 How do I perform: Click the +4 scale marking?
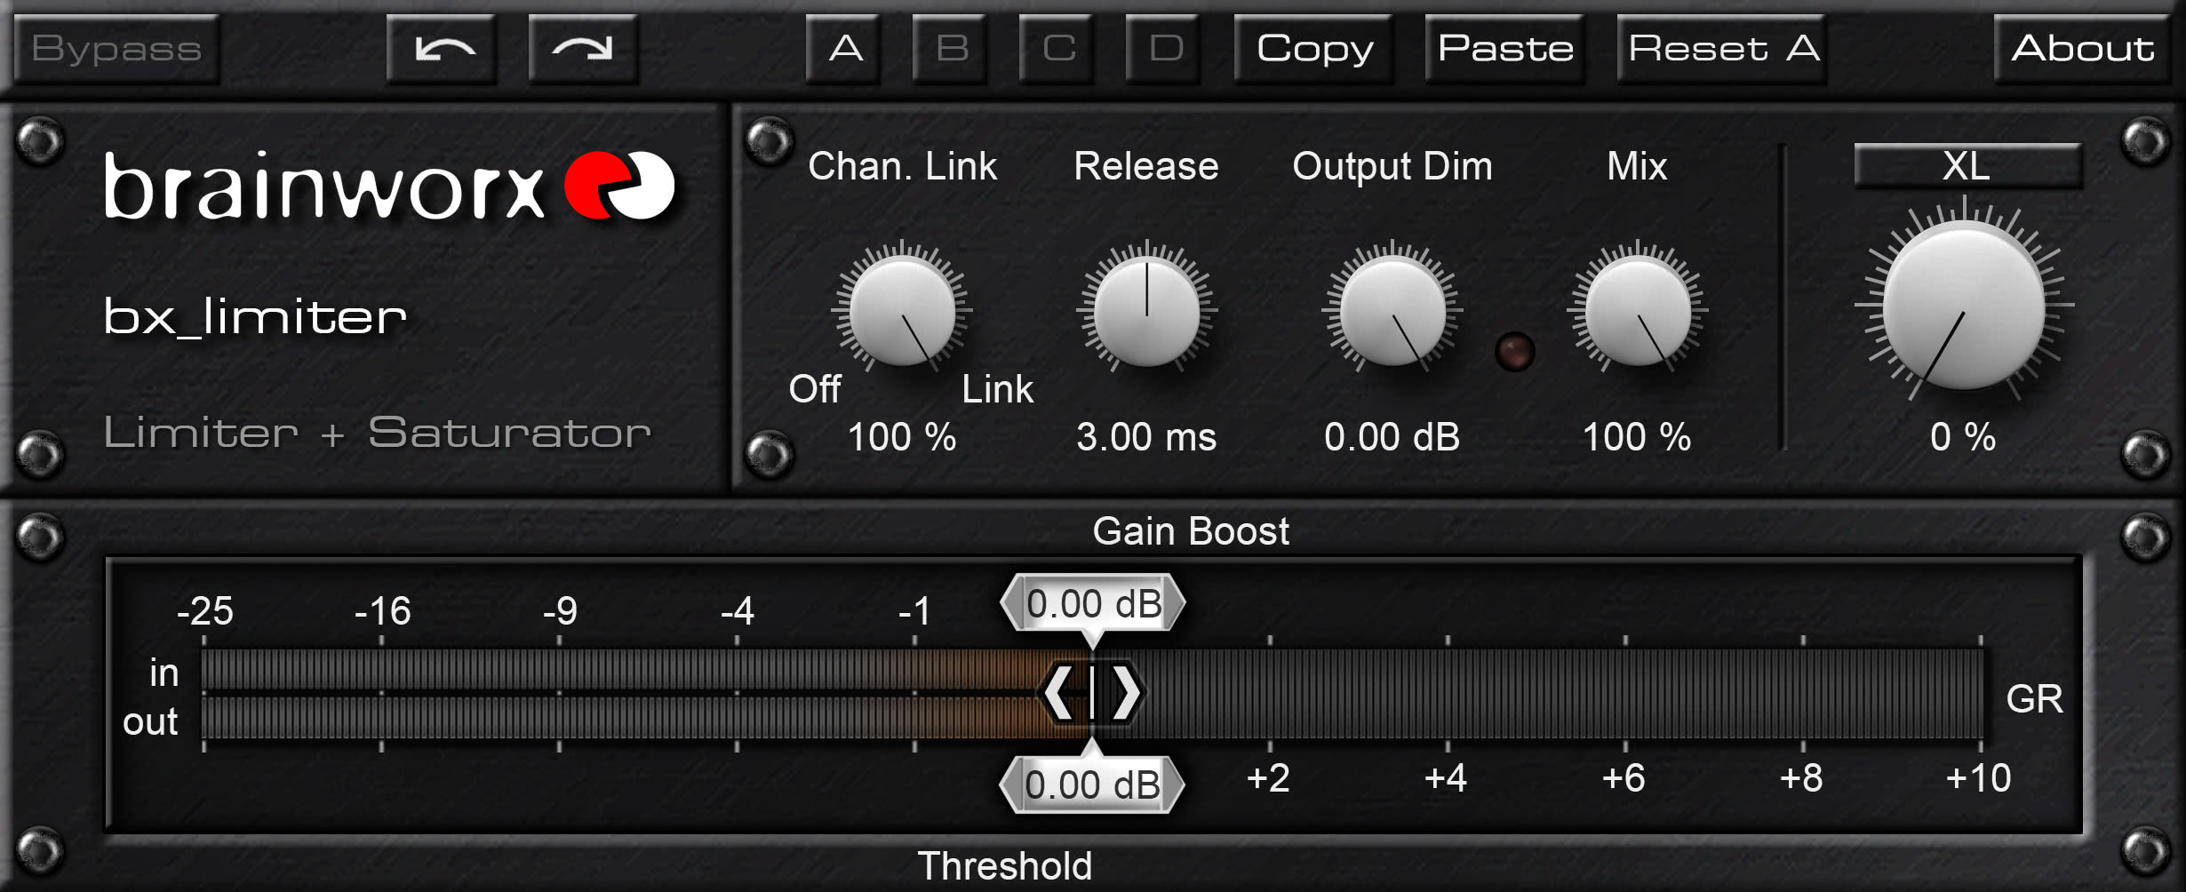click(1446, 778)
